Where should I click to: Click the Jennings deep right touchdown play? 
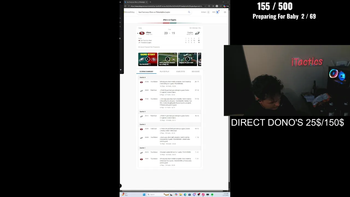[170, 103]
